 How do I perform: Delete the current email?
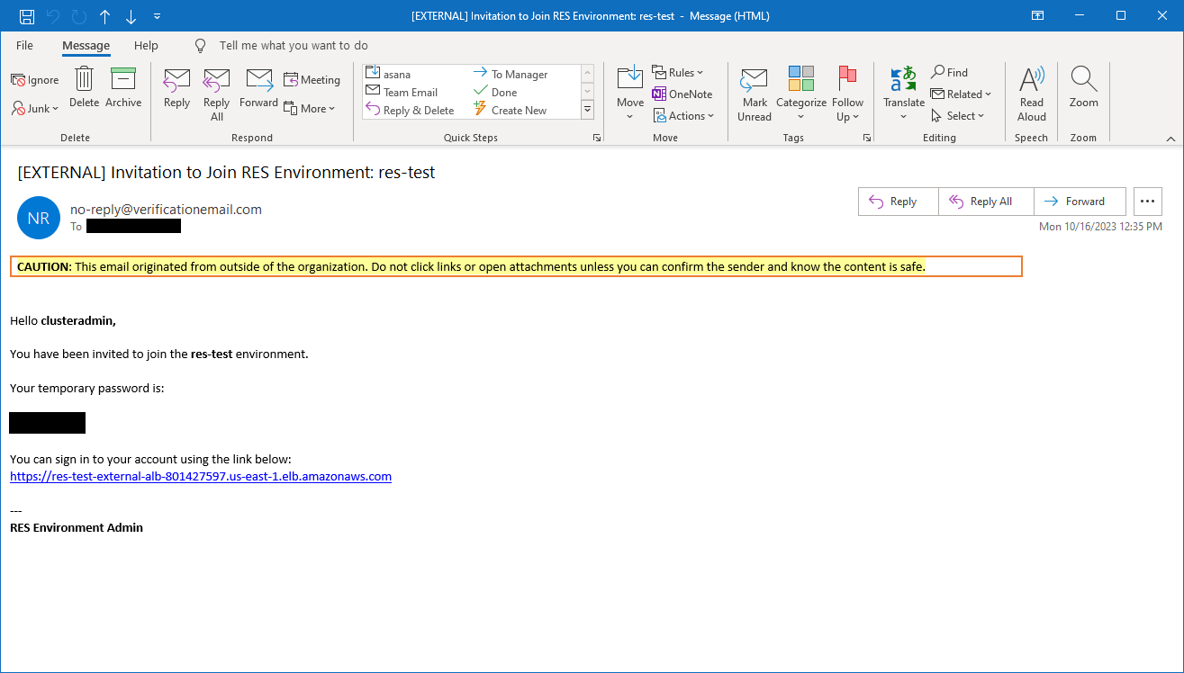[84, 88]
